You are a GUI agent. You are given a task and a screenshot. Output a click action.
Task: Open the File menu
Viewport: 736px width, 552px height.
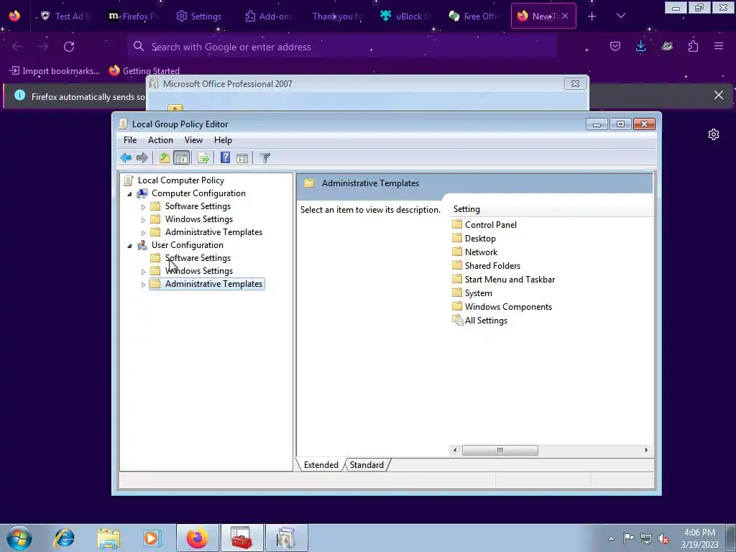click(x=130, y=140)
